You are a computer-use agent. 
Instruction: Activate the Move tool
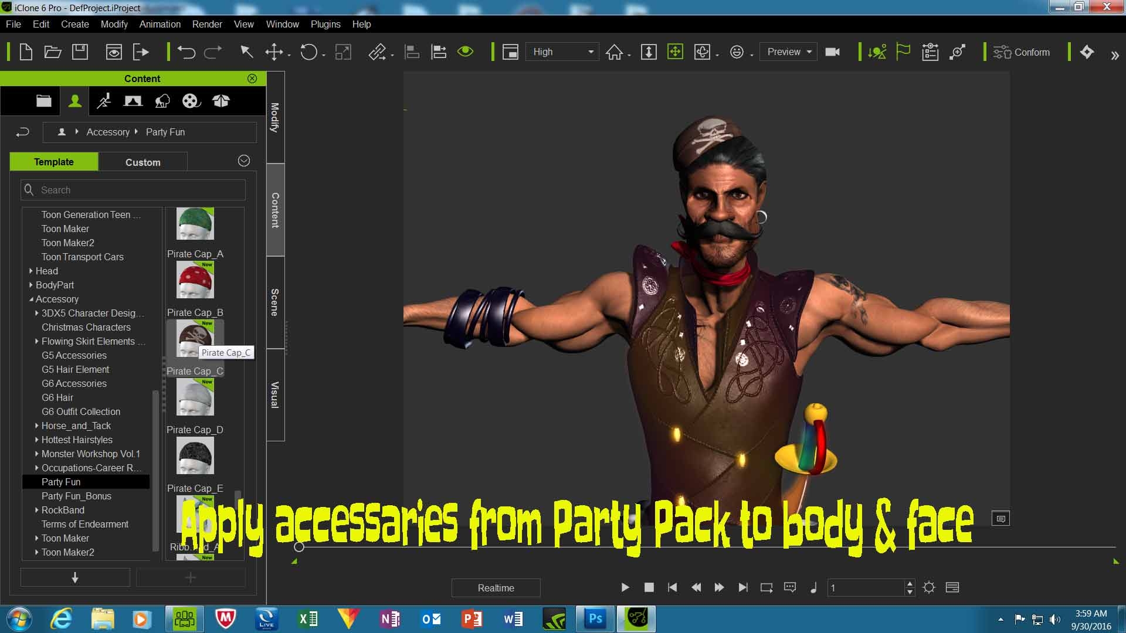coord(274,52)
